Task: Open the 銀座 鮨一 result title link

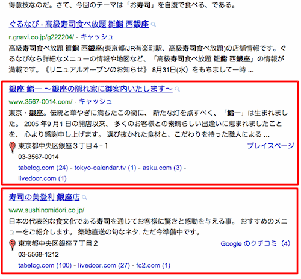Action: [90, 89]
